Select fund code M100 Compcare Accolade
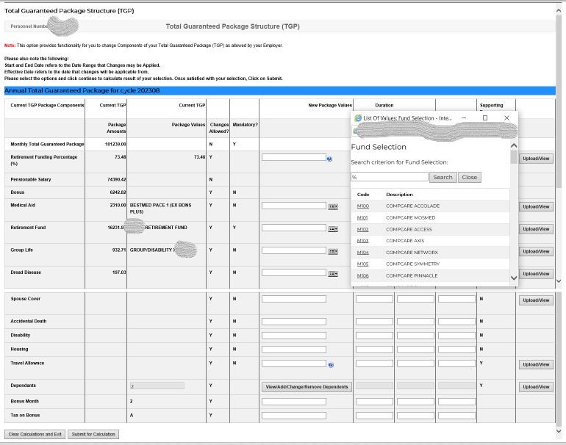The width and height of the screenshot is (566, 445). [362, 206]
